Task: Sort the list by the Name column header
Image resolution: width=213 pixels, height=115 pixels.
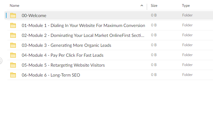Action: tap(15, 6)
